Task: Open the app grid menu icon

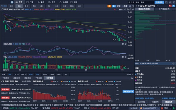Action: point(12,2)
